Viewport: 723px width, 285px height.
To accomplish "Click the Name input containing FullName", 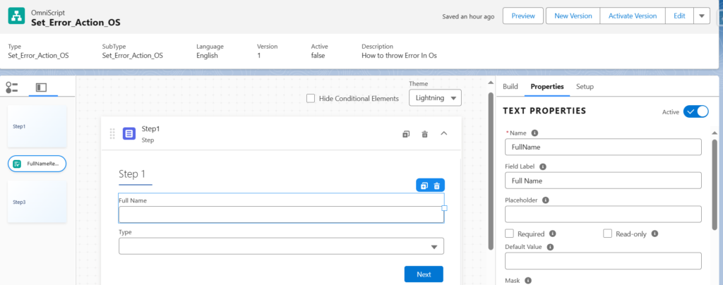I will [603, 147].
